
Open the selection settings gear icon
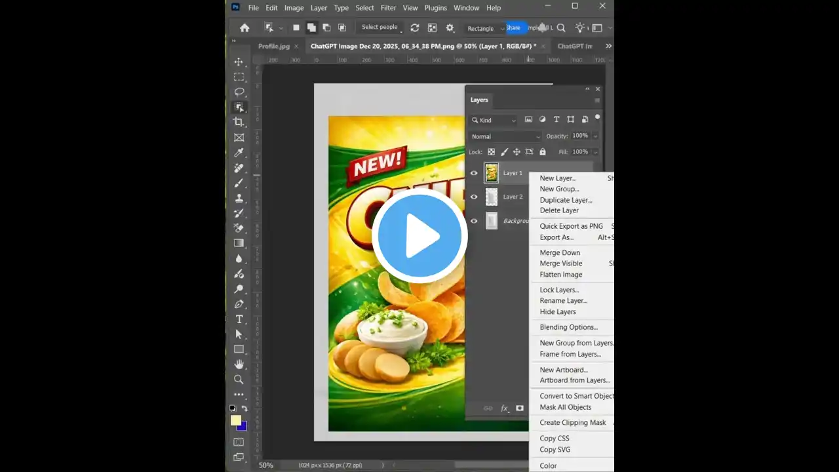(450, 28)
